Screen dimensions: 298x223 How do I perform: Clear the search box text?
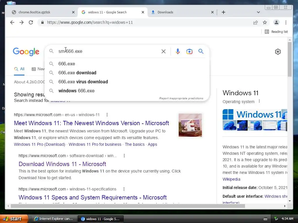164,51
